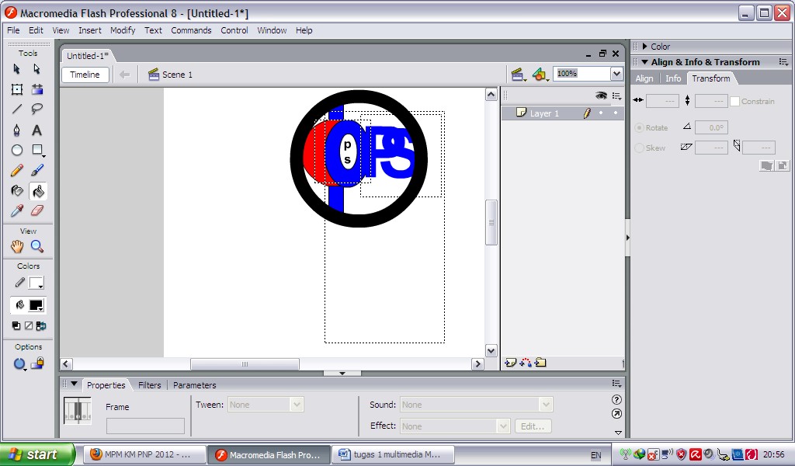Select the Eyedropper tool

(17, 210)
